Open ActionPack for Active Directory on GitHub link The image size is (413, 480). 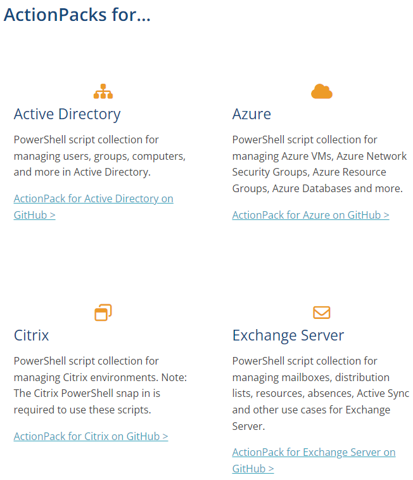(93, 207)
